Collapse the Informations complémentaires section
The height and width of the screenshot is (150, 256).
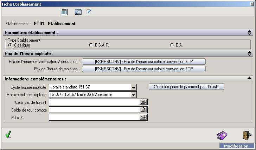(249, 79)
